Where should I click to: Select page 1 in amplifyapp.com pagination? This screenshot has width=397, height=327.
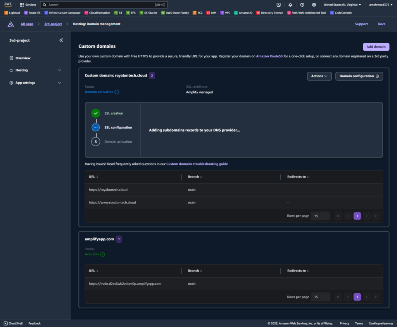357,297
